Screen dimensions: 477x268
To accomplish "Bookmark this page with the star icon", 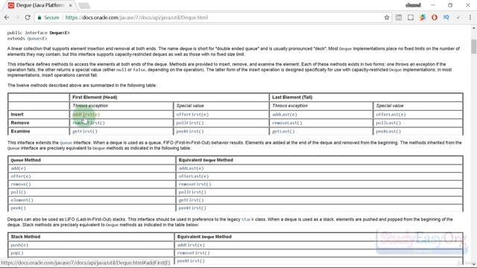I will tap(387, 18).
